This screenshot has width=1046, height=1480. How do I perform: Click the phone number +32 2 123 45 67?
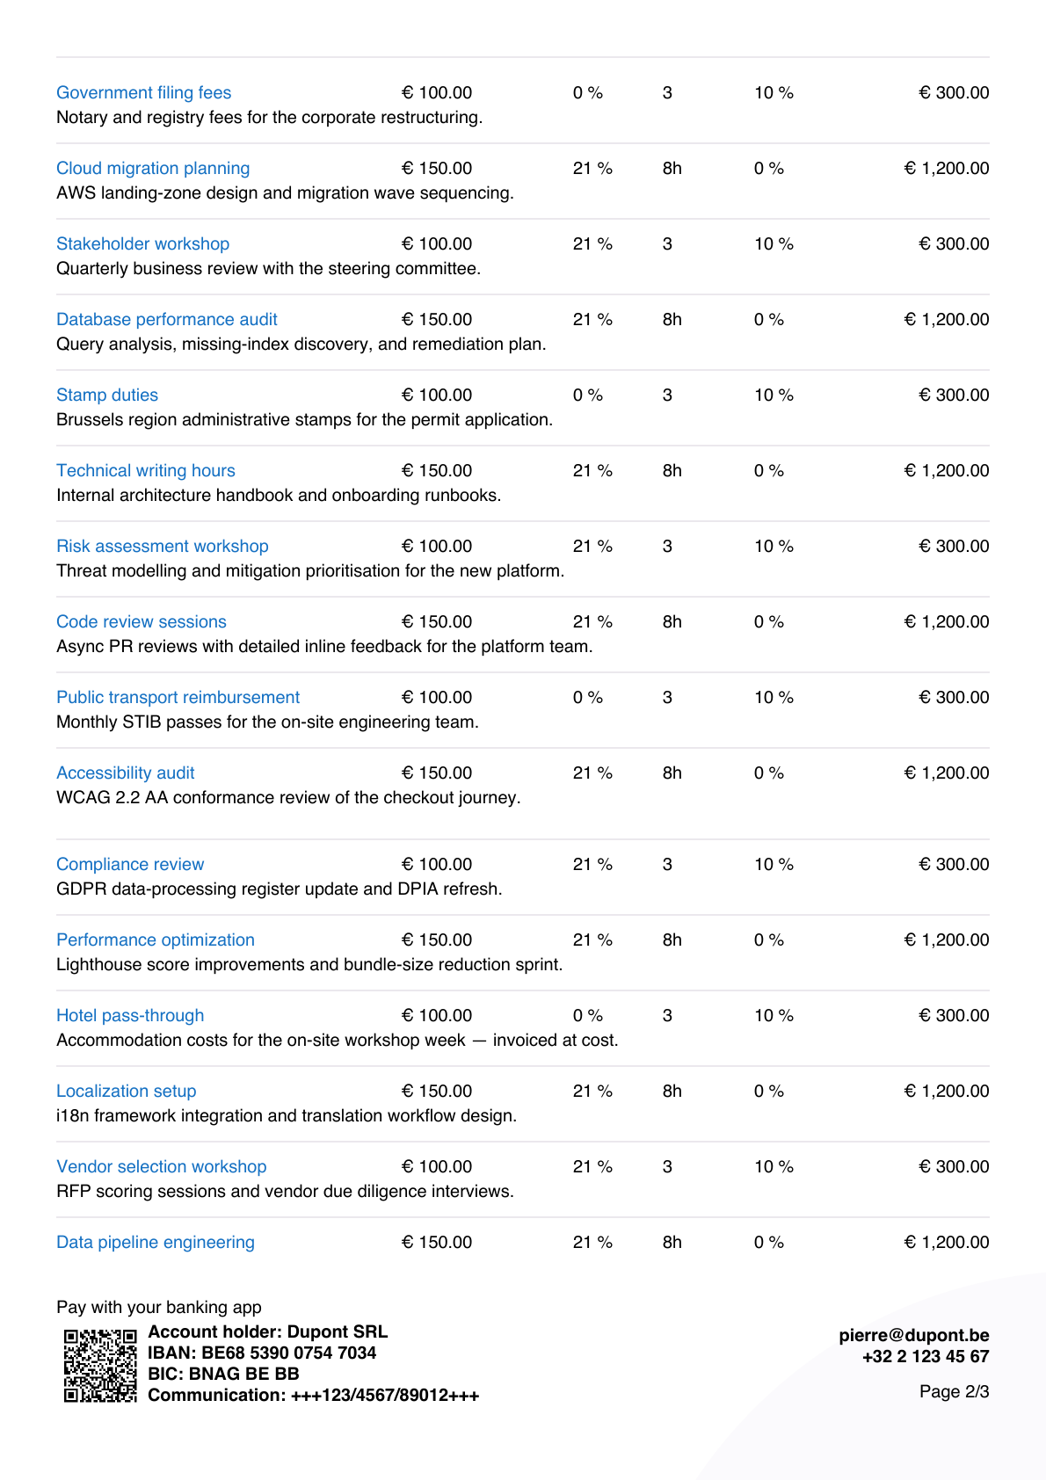pos(926,1356)
